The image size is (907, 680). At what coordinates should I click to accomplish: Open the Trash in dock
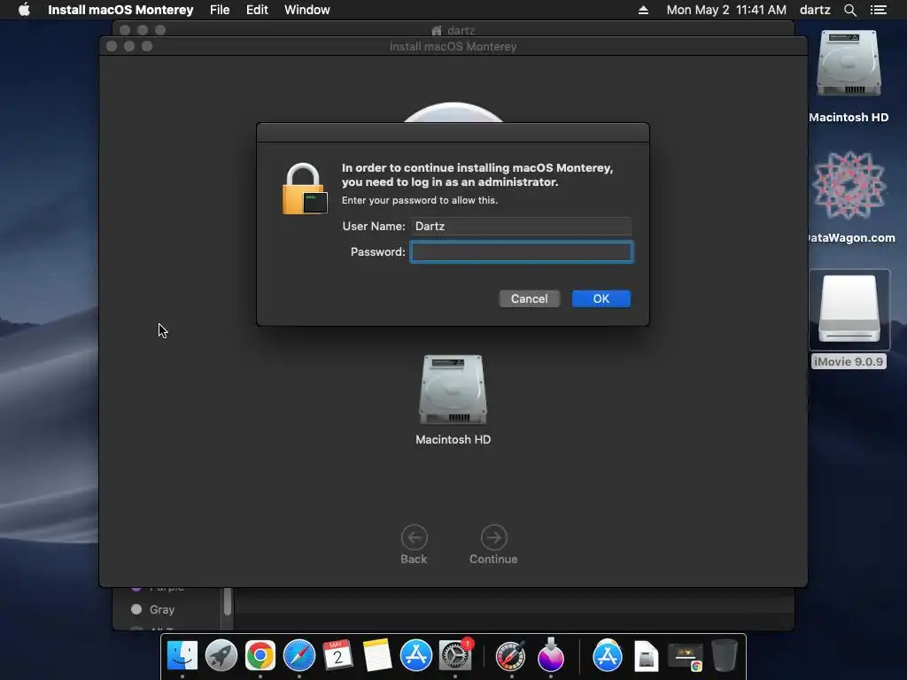pyautogui.click(x=725, y=656)
